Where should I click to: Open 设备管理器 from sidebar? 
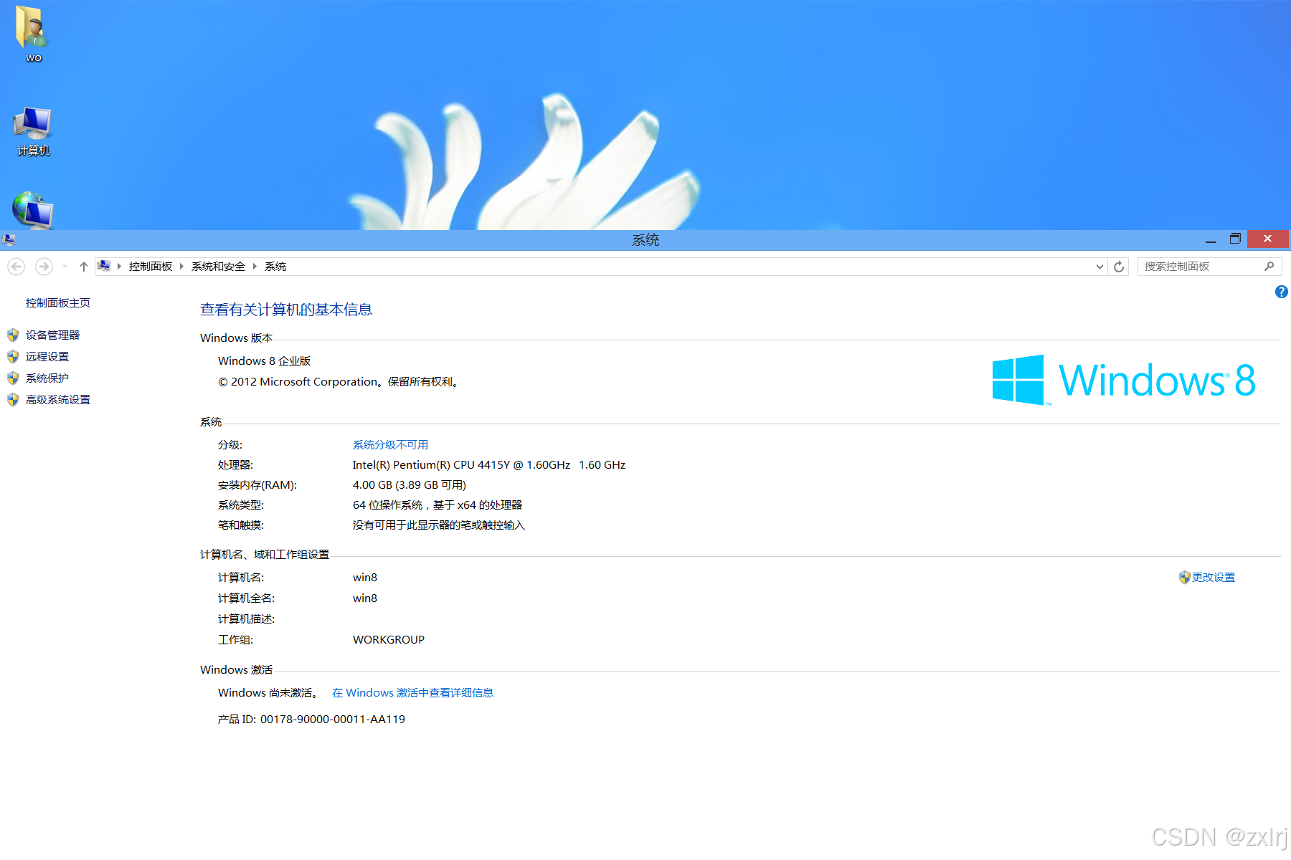pos(52,335)
